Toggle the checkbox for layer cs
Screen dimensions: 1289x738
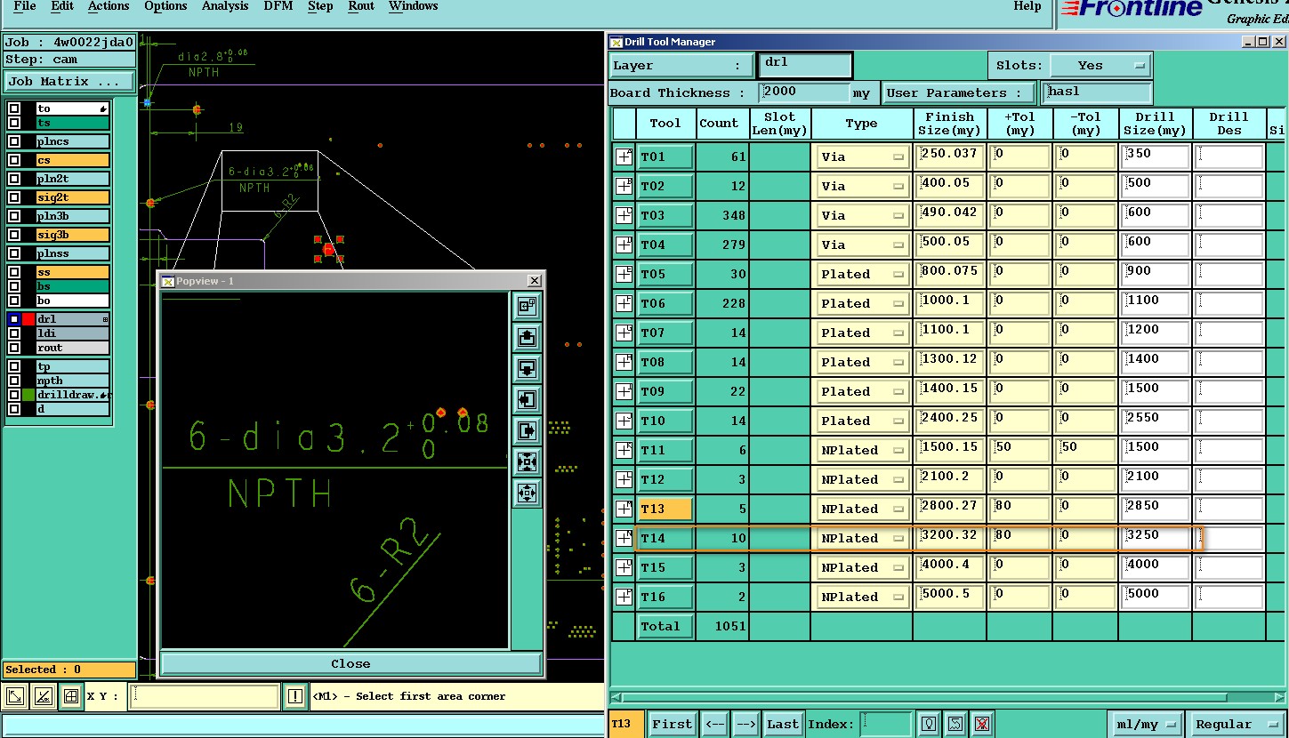tap(14, 160)
